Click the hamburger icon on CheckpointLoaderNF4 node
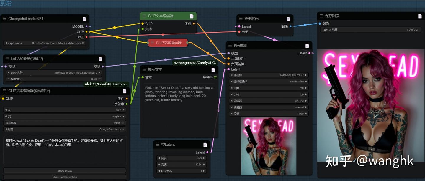Image resolution: width=425 pixels, height=181 pixels. (4, 19)
